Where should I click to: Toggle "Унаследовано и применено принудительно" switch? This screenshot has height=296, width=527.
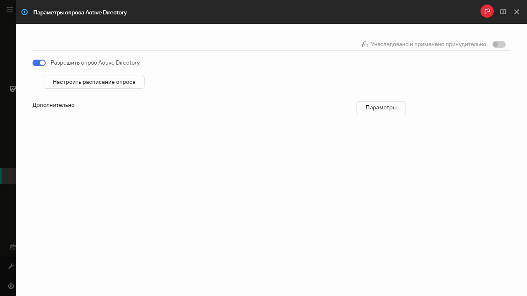pyautogui.click(x=499, y=44)
